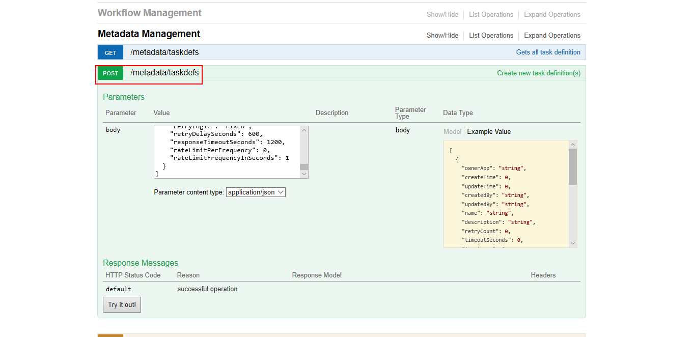693x337 pixels.
Task: Click 'Create new task definition(s)' description link
Action: 539,73
